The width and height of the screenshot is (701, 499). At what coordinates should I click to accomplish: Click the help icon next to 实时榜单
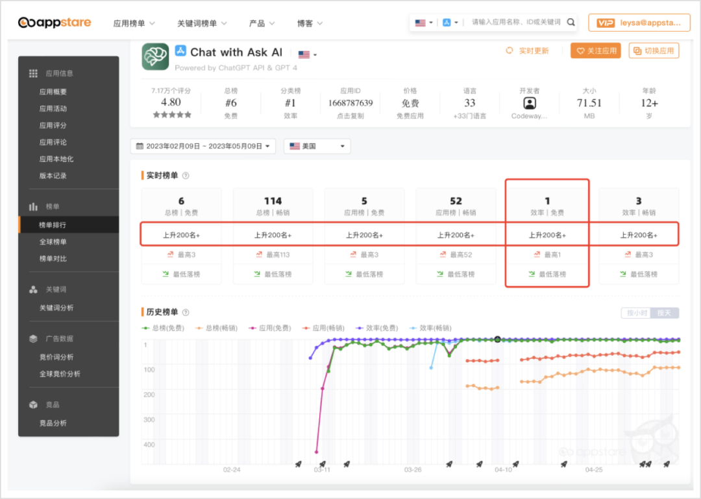pyautogui.click(x=186, y=176)
